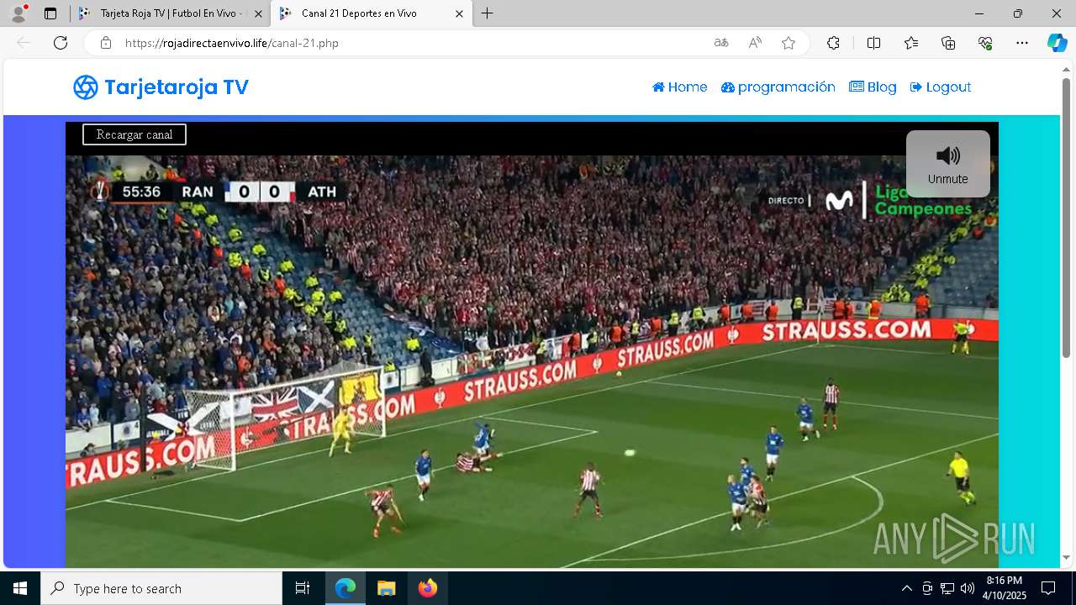
Task: Open Settings and more ellipsis menu
Action: (1022, 43)
